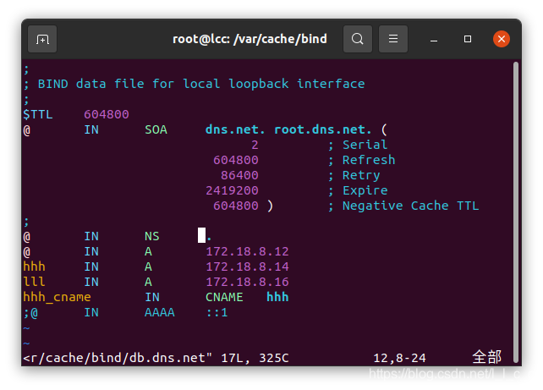Open the terminal search tool
Screen dimensions: 543x390
(358, 39)
